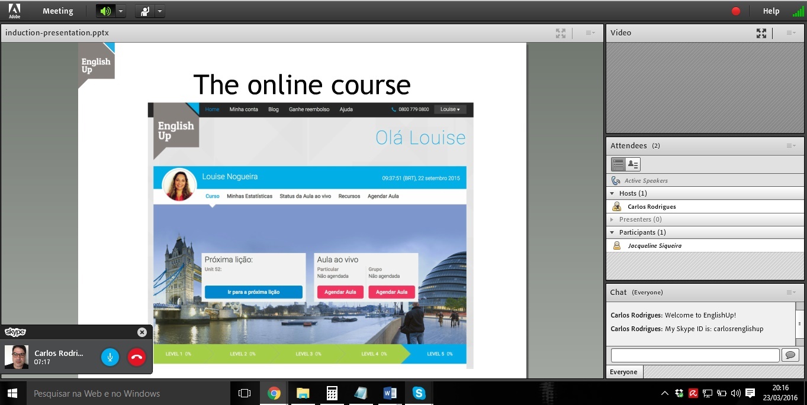Click the 'Welcome to EnglishUp!' chat message
807x405 pixels.
pyautogui.click(x=673, y=315)
